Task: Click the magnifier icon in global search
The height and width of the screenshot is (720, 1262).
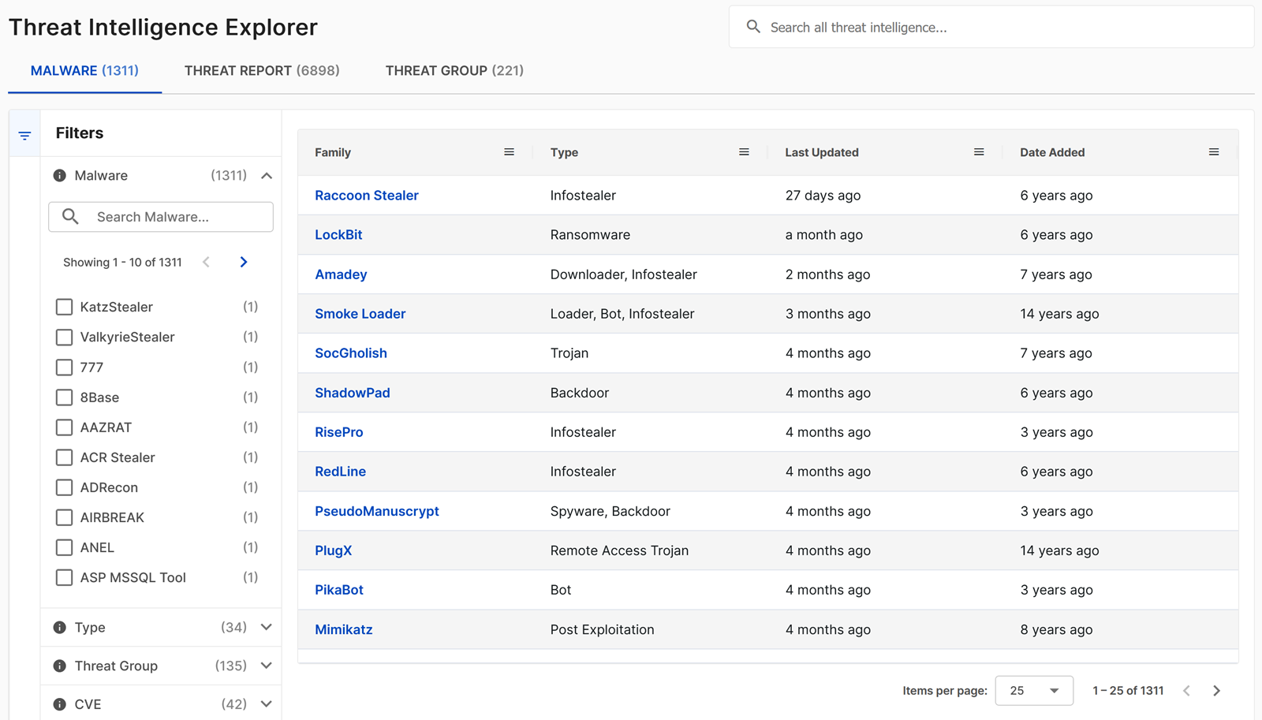Action: (x=753, y=27)
